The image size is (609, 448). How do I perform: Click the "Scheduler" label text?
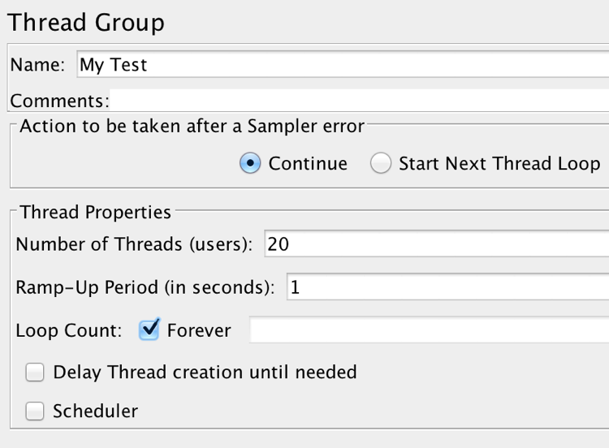[x=95, y=411]
